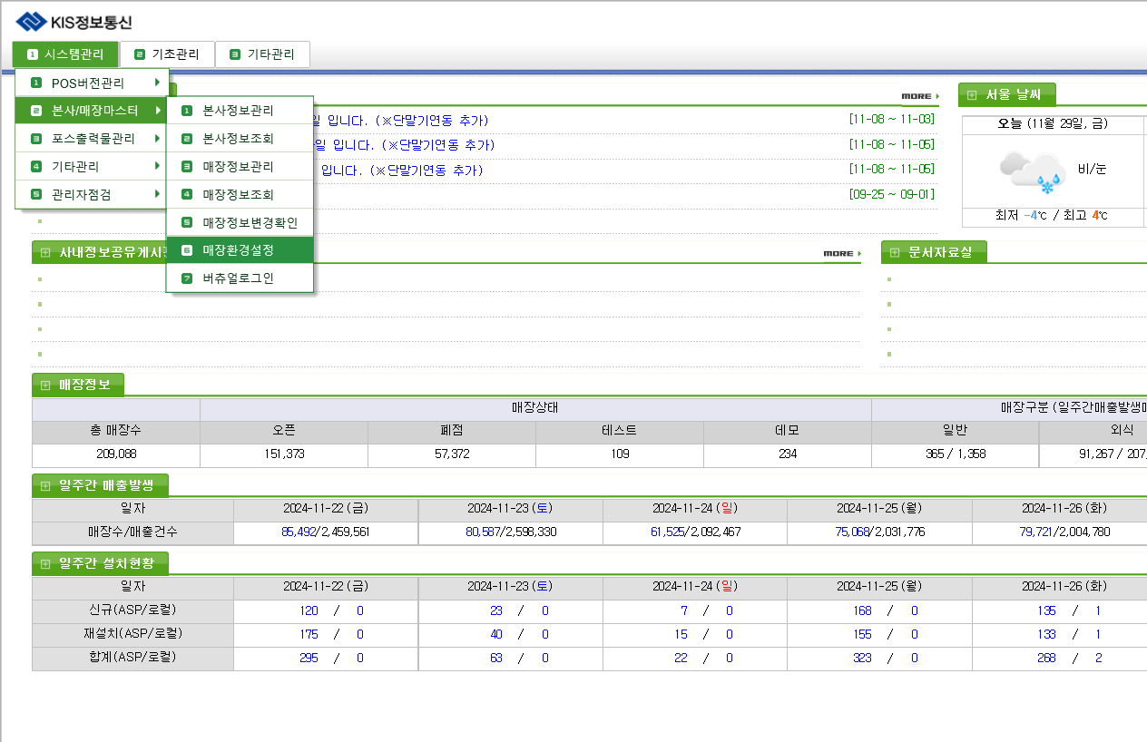This screenshot has height=742, width=1147.
Task: Select 본사정보관리 from the submenu
Action: 239,111
